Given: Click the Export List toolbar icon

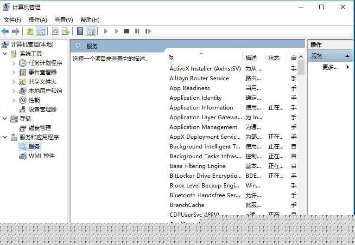Looking at the screenshot, I should (x=66, y=31).
